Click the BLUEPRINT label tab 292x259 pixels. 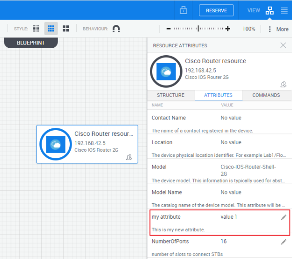(x=31, y=42)
